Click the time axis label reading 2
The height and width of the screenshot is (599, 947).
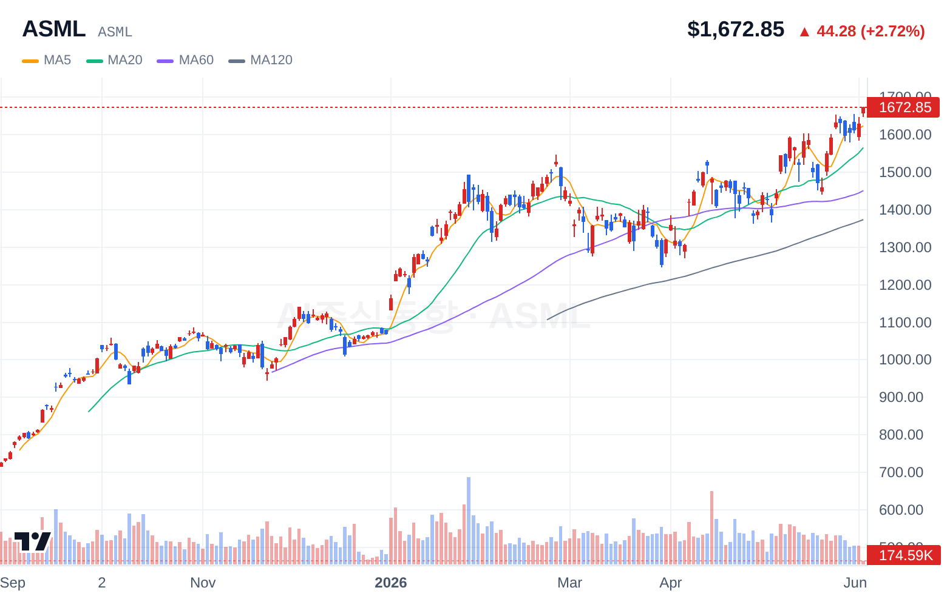(x=102, y=583)
